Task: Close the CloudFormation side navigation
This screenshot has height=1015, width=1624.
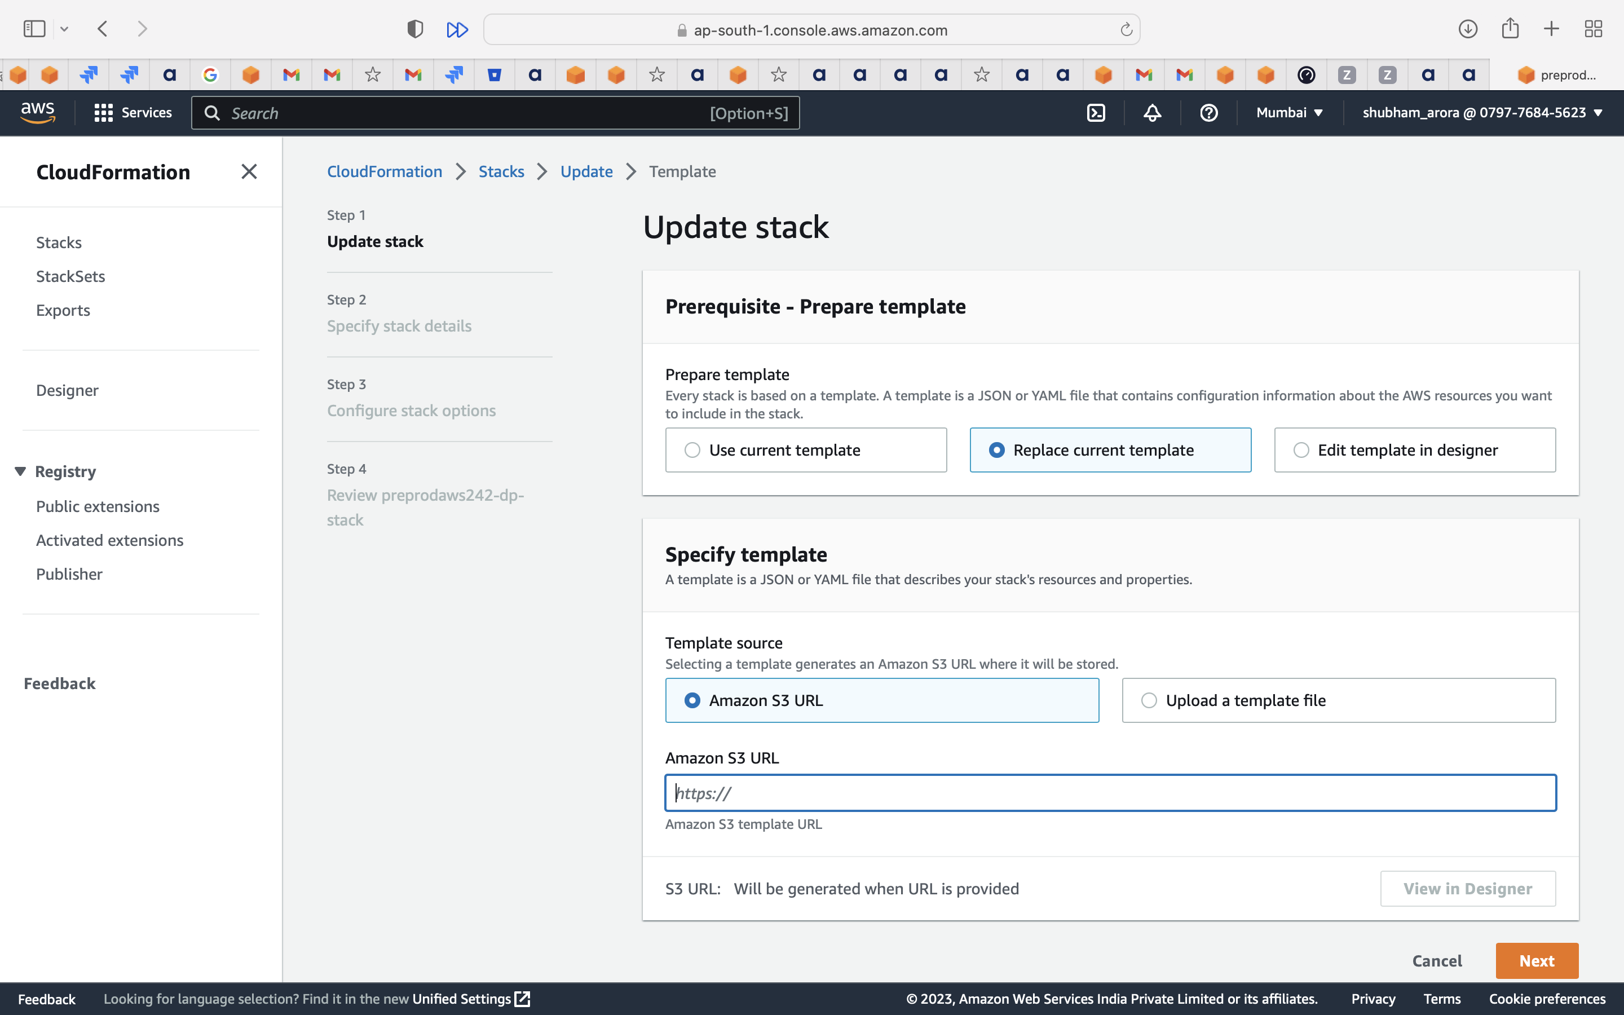Action: 249,172
